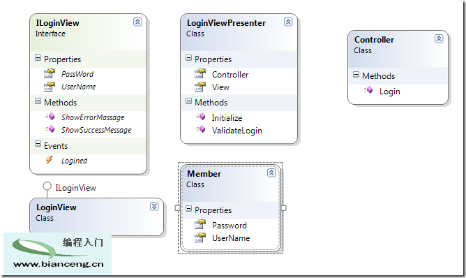Click the Login method icon in Controller

pyautogui.click(x=368, y=90)
